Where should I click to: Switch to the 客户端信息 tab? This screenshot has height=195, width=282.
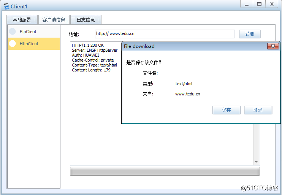54,20
